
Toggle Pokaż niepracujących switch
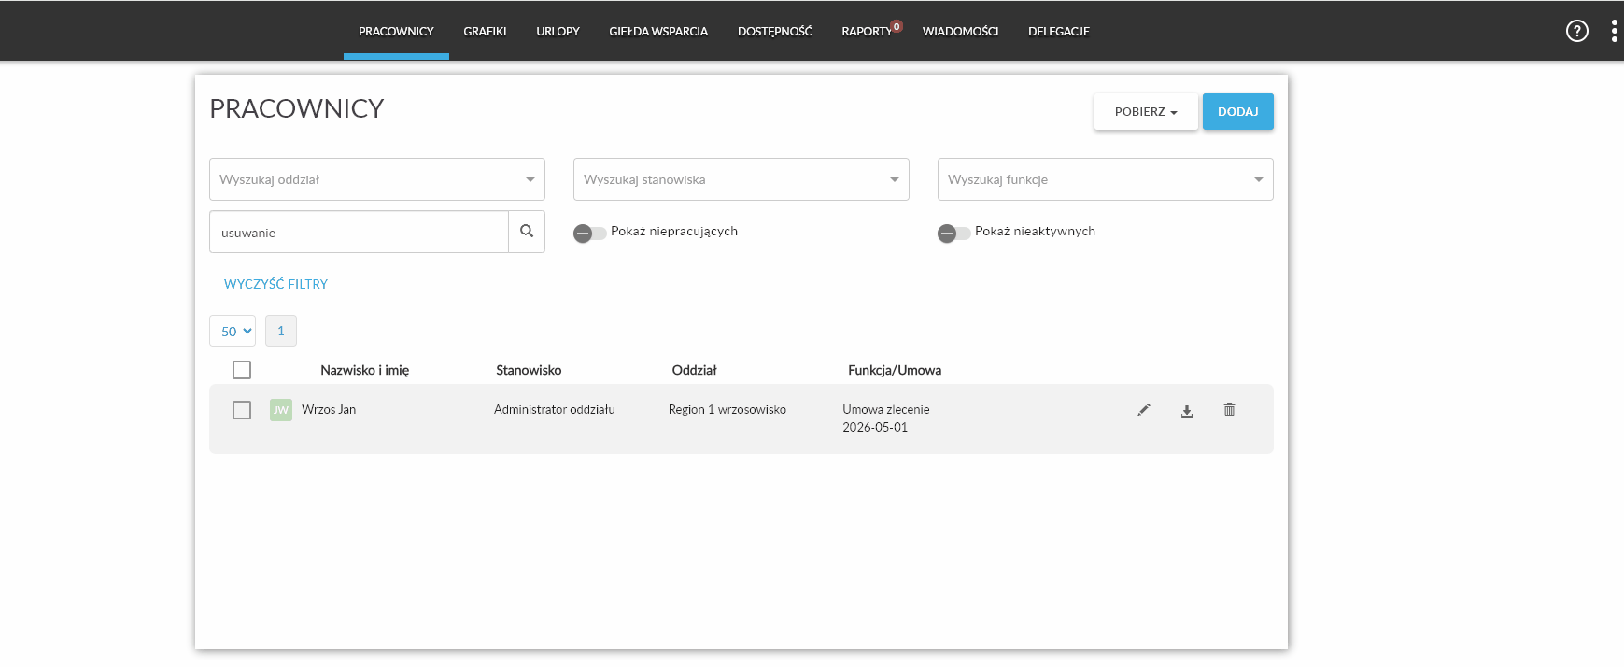tap(589, 233)
